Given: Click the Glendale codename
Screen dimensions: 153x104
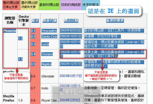Looking at the screenshot, I should (48, 76).
